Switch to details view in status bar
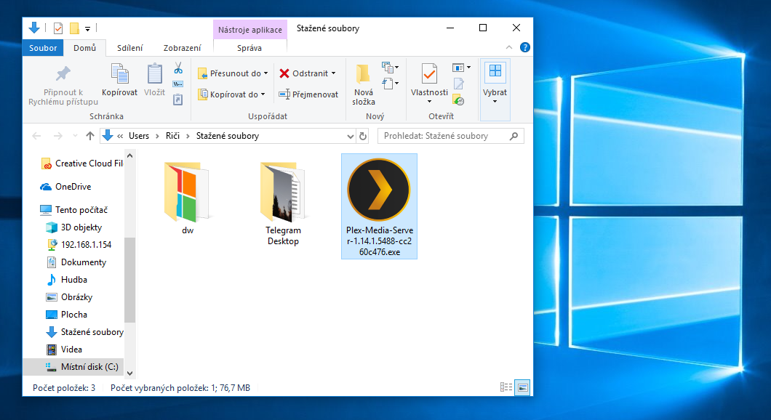This screenshot has width=771, height=420. point(506,387)
